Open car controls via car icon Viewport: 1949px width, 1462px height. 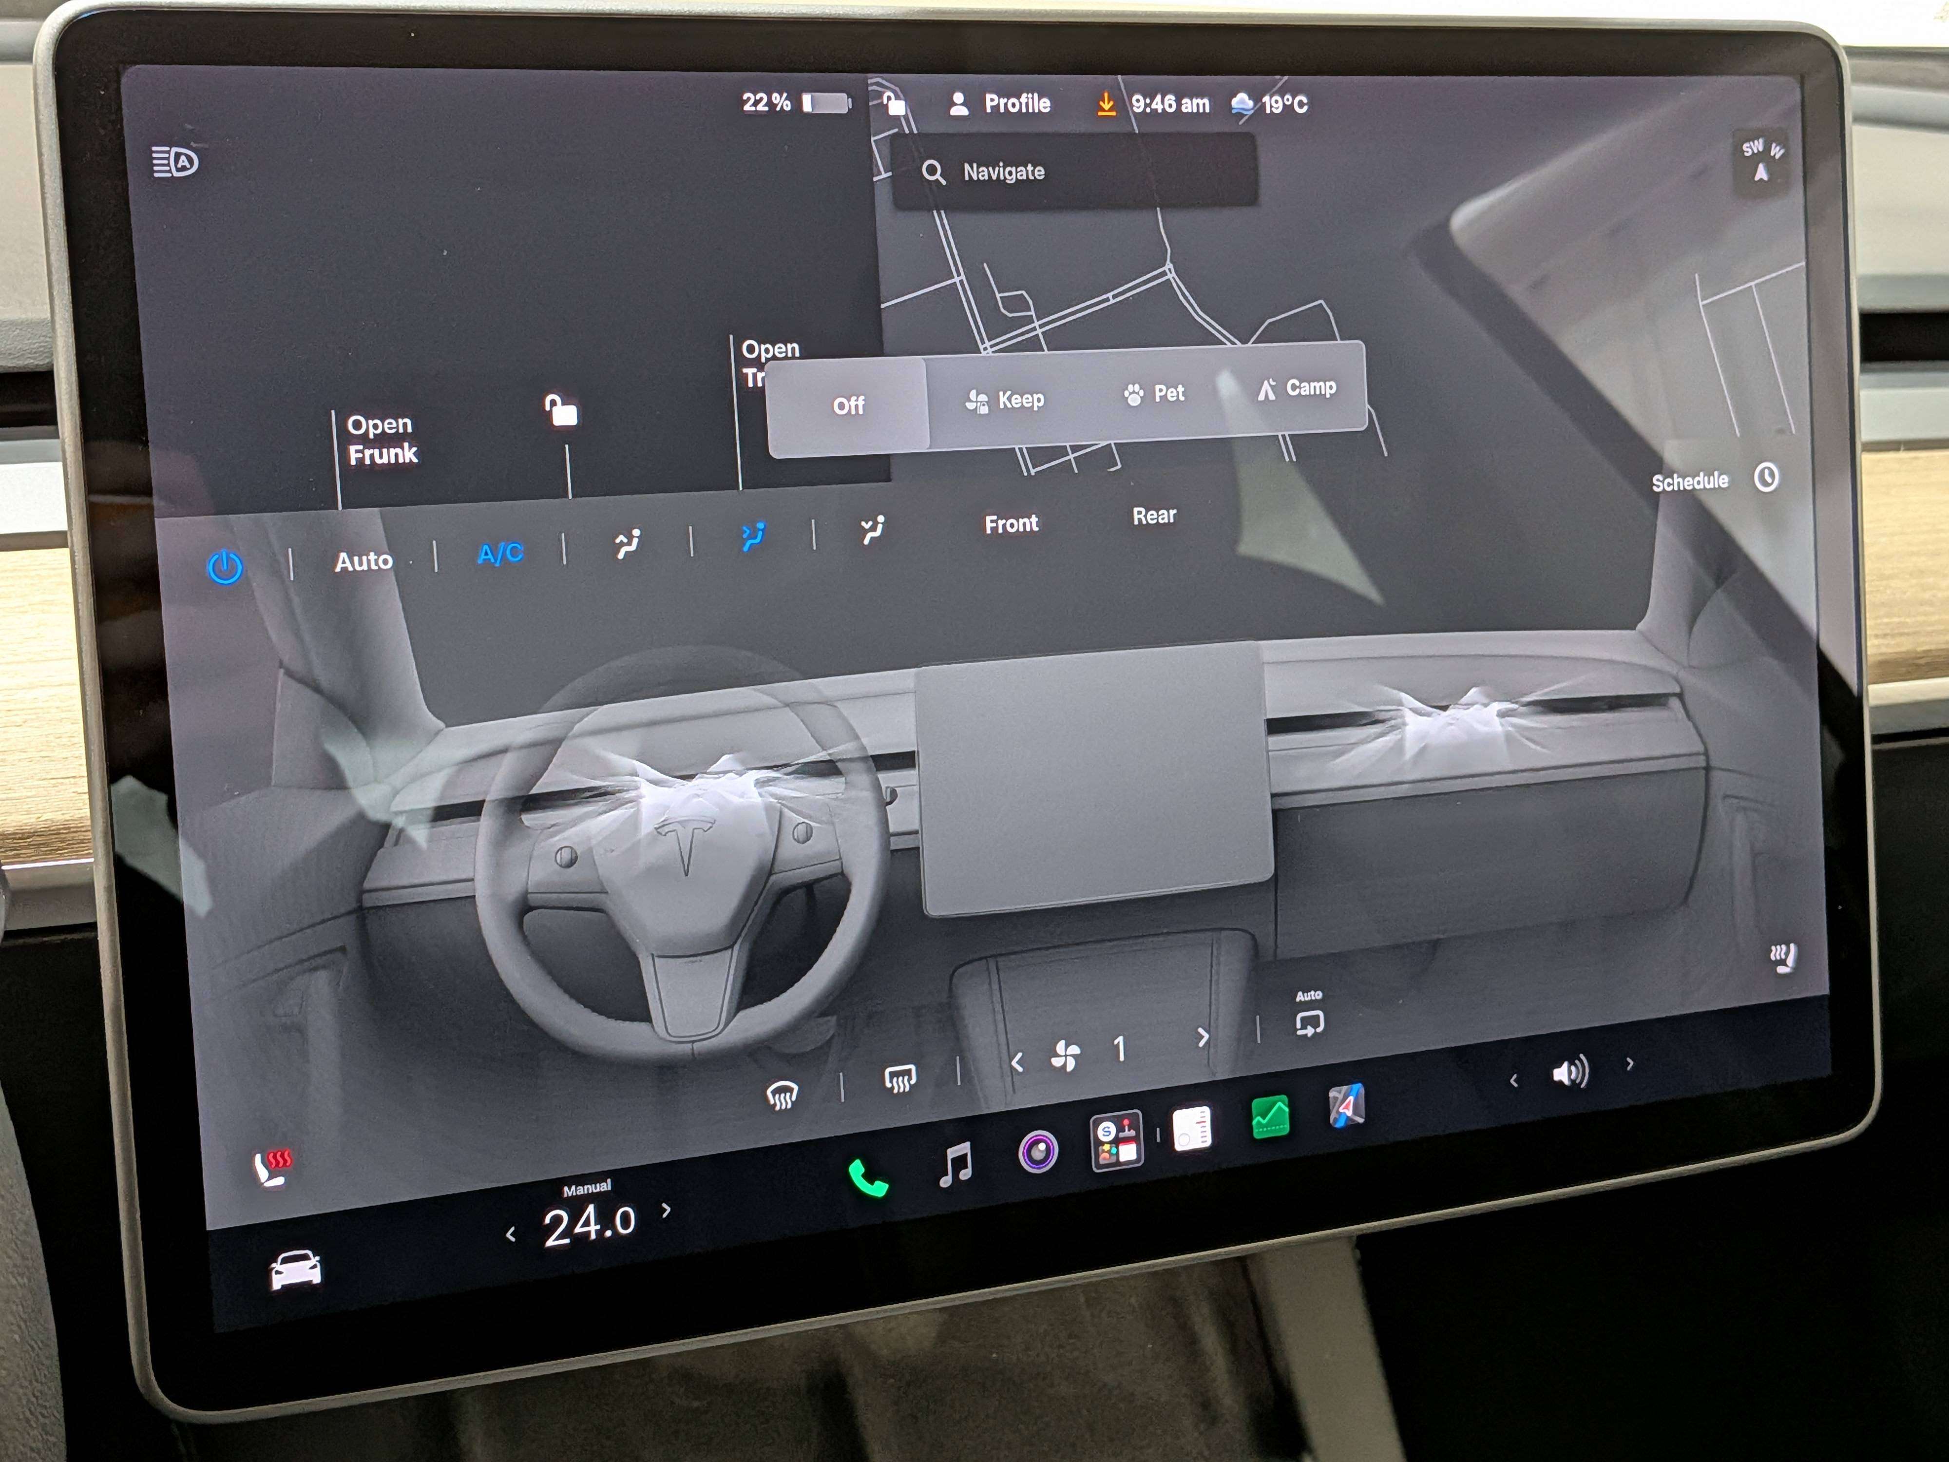click(x=295, y=1271)
